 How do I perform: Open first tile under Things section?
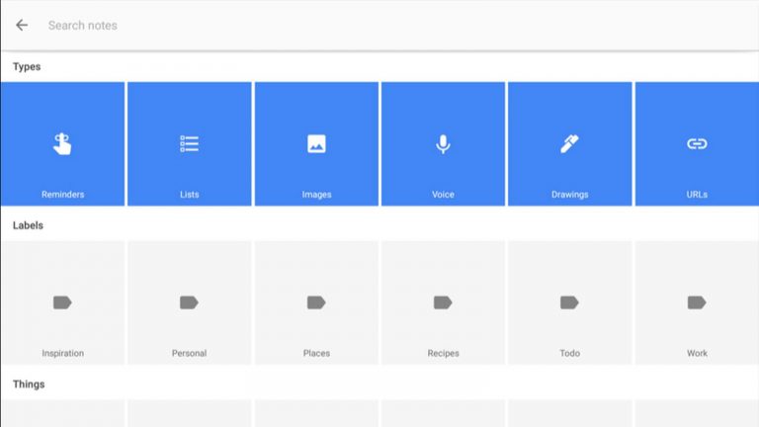[x=62, y=414]
